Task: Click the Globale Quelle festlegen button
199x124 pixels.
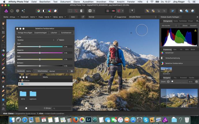Action: pyautogui.click(x=170, y=17)
